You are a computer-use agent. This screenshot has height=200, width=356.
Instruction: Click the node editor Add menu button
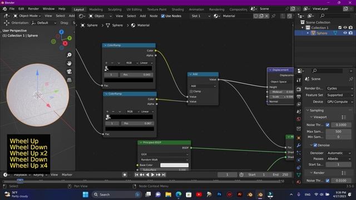[143, 16]
